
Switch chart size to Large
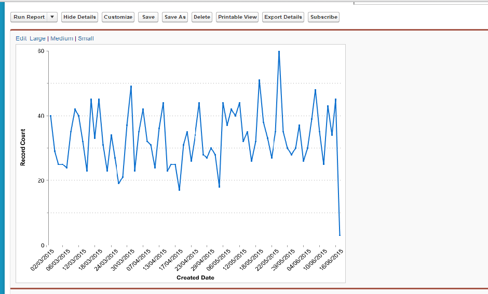pyautogui.click(x=37, y=38)
